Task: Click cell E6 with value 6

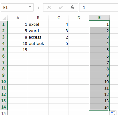Action: pyautogui.click(x=99, y=56)
